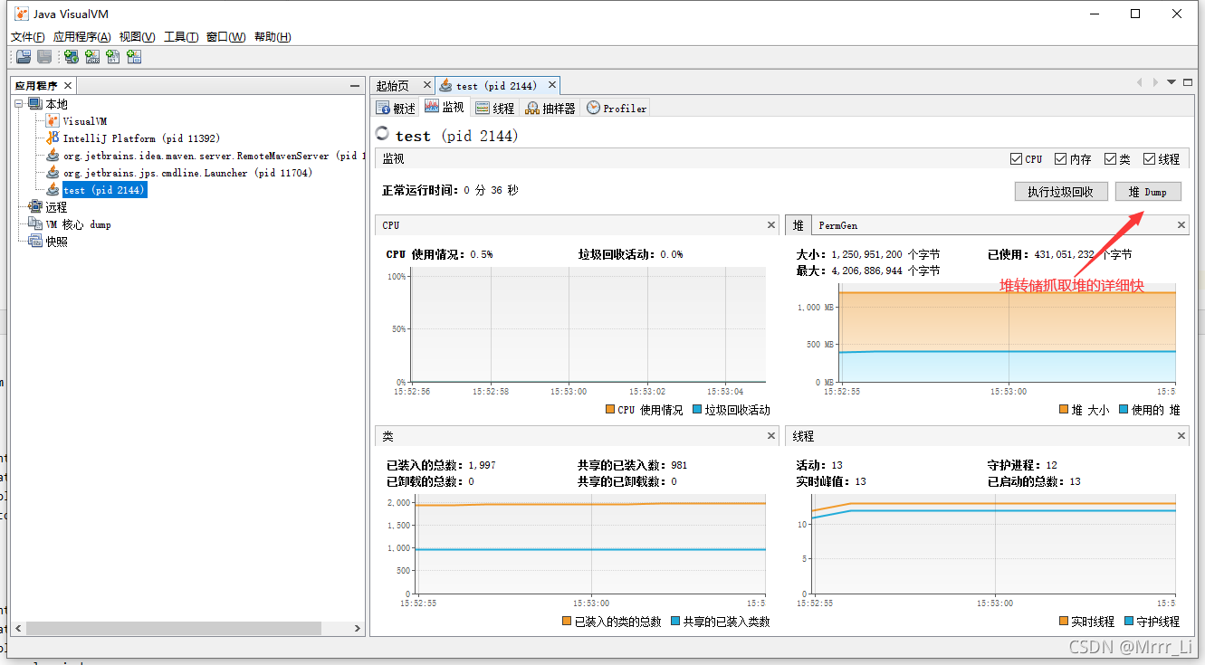Click the IntelliJ Platform process icon

pos(53,138)
